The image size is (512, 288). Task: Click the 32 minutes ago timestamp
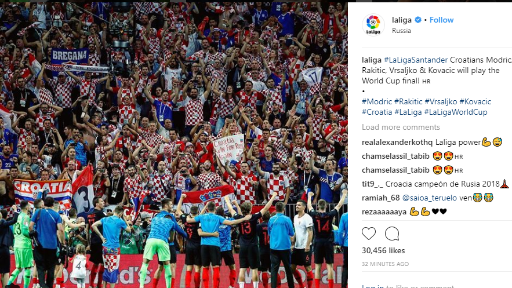click(x=386, y=264)
